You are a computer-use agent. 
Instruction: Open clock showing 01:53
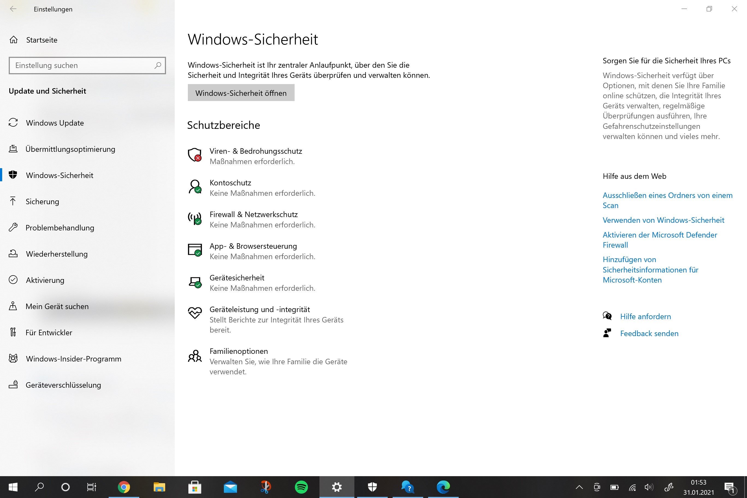click(698, 487)
